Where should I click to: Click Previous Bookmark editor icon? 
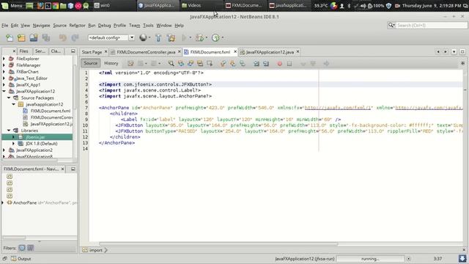click(x=223, y=64)
